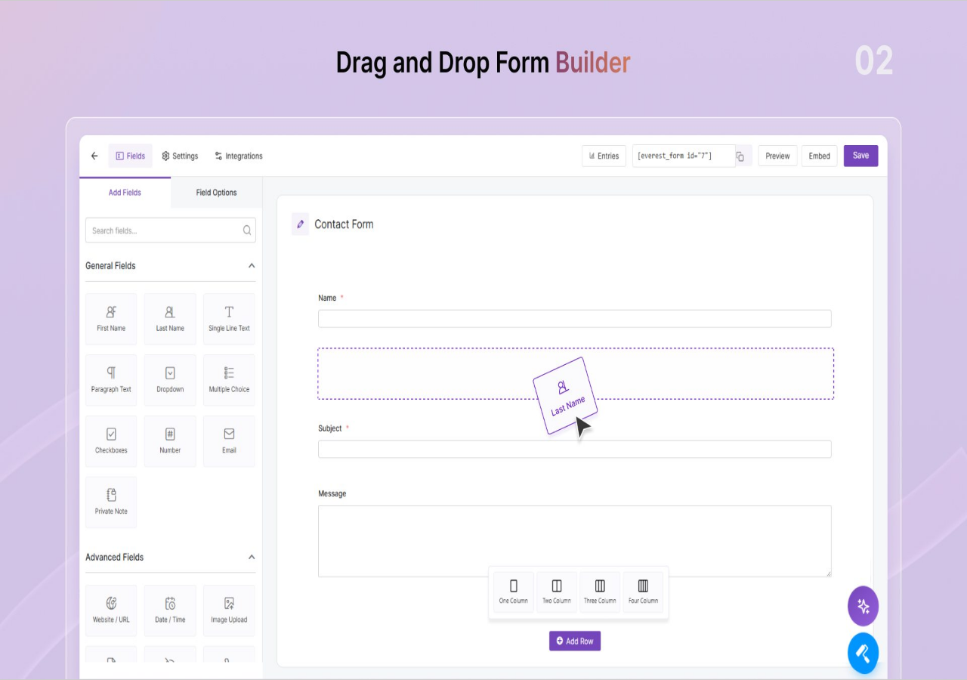Select the Image Upload field
967x680 pixels.
pos(229,610)
